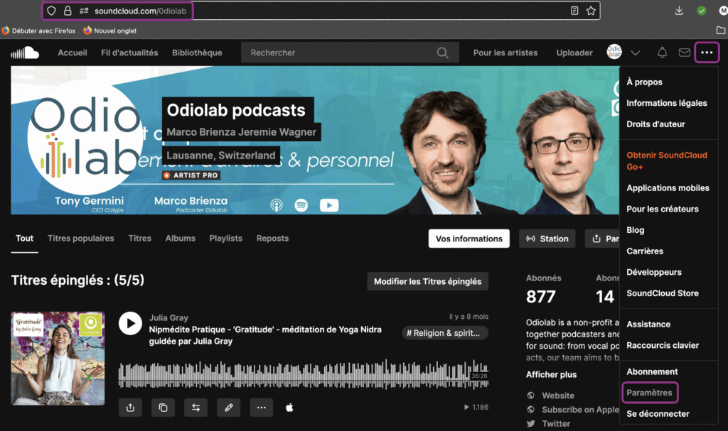The height and width of the screenshot is (431, 728).
Task: Switch to the Albums tab
Action: pos(180,239)
